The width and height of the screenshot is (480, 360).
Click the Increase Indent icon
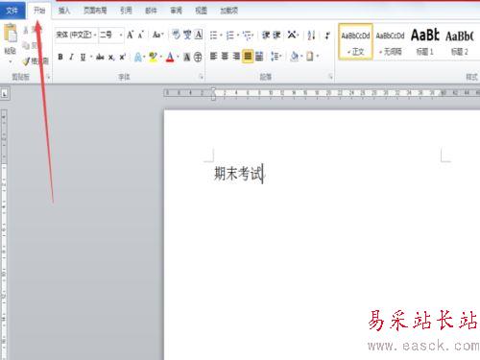point(276,35)
